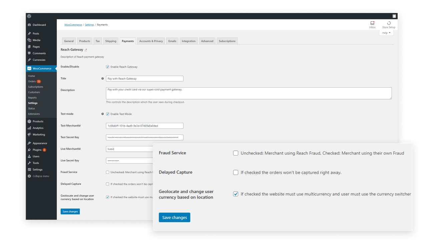Toggle Enable Reach Gateway checkbox
This screenshot has height=244, width=427.
107,67
